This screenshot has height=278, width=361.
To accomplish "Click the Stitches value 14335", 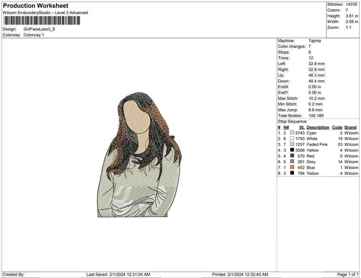I will coord(352,4).
